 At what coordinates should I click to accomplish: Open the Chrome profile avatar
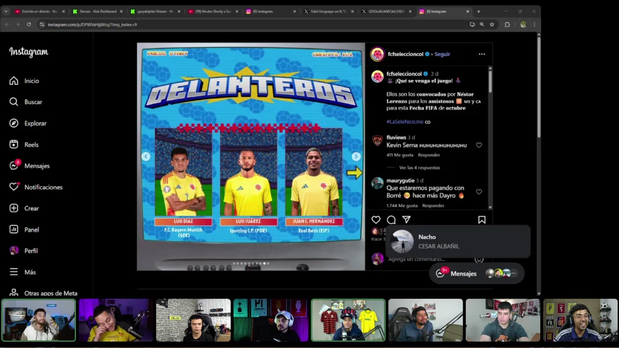point(523,24)
